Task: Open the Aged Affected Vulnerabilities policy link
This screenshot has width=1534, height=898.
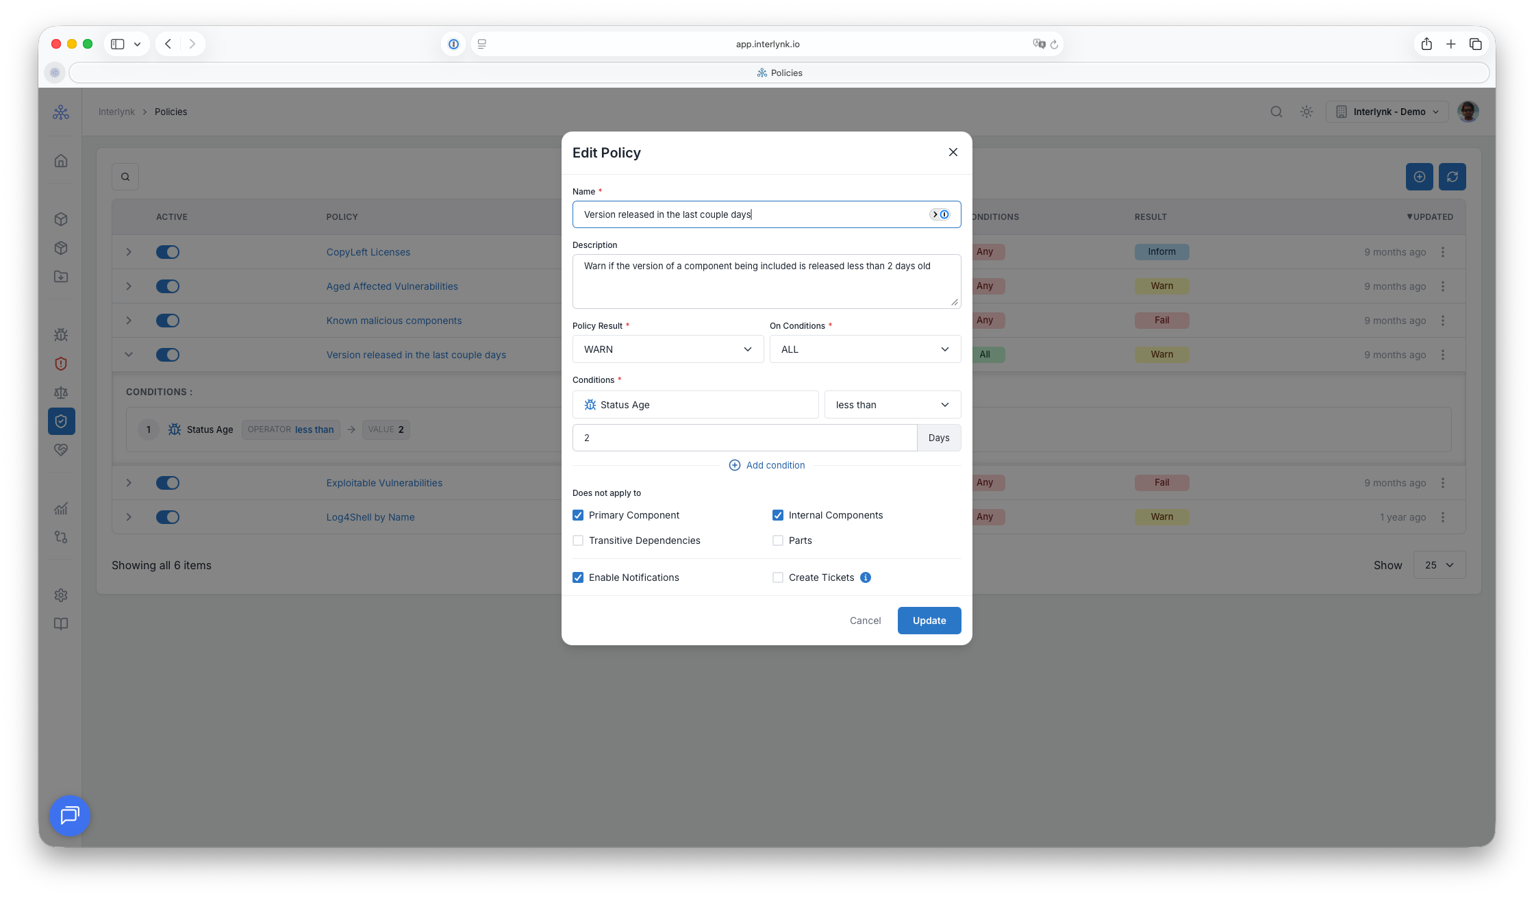Action: (x=392, y=286)
